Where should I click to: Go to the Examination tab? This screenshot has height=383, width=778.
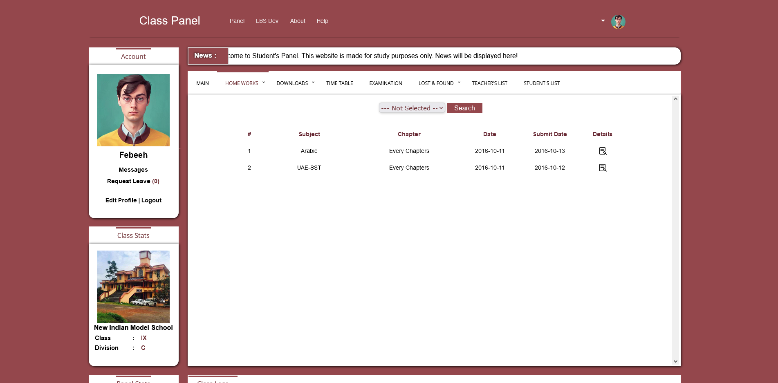[x=386, y=83]
